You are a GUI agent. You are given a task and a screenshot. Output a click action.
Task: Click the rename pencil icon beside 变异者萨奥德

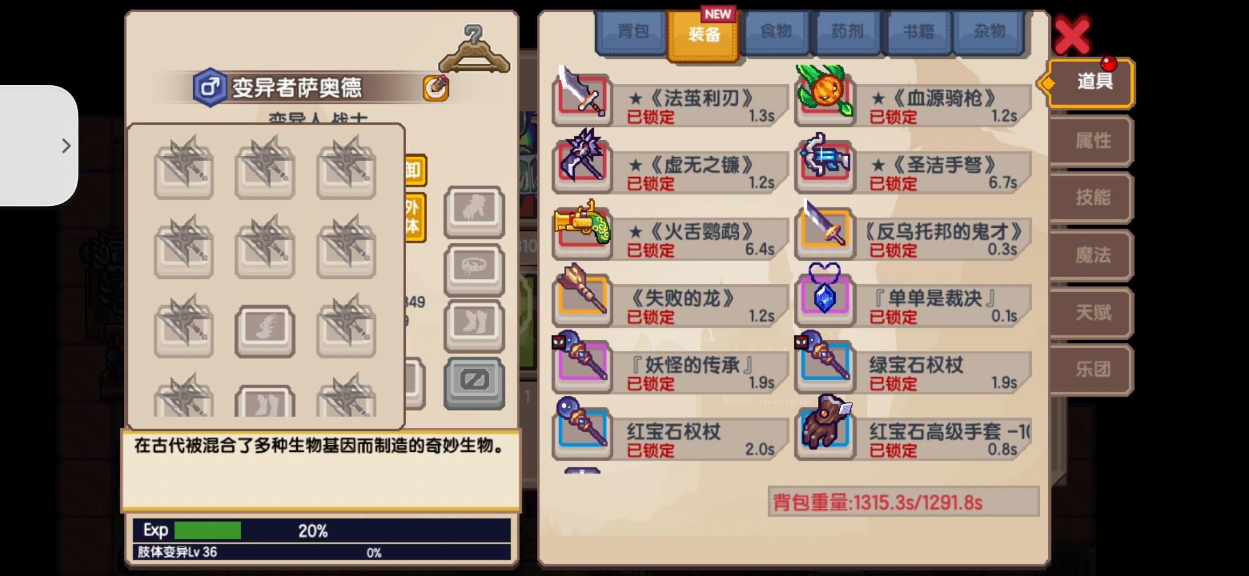(436, 88)
